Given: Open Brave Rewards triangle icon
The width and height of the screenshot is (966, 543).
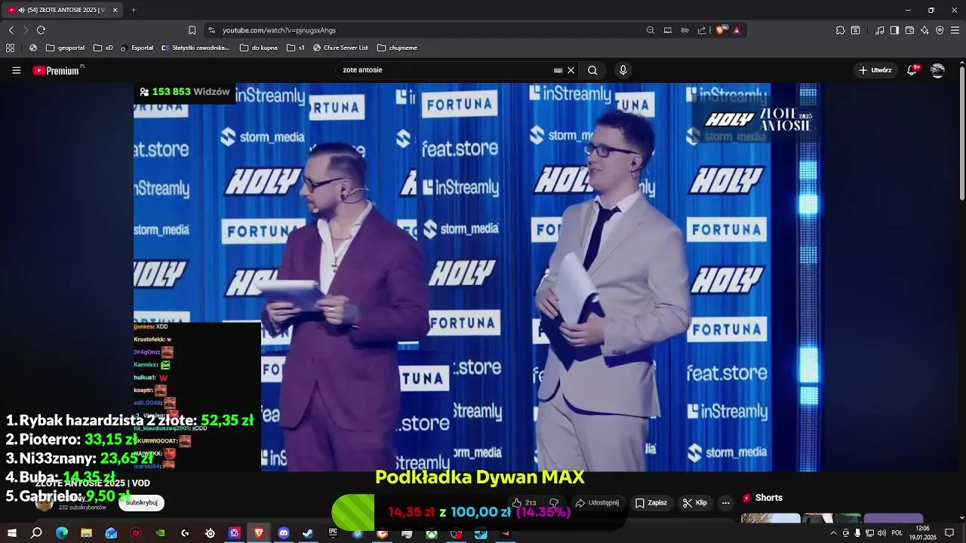Looking at the screenshot, I should coord(737,30).
